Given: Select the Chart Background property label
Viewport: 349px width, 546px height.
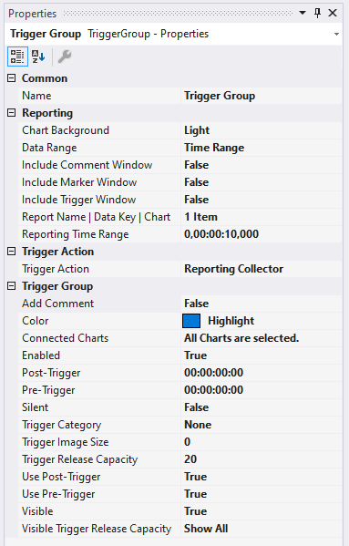Looking at the screenshot, I should point(66,130).
